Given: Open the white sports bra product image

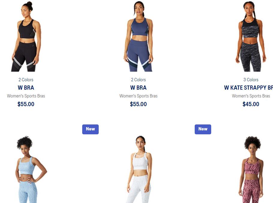Looking at the screenshot, I should click(139, 169).
